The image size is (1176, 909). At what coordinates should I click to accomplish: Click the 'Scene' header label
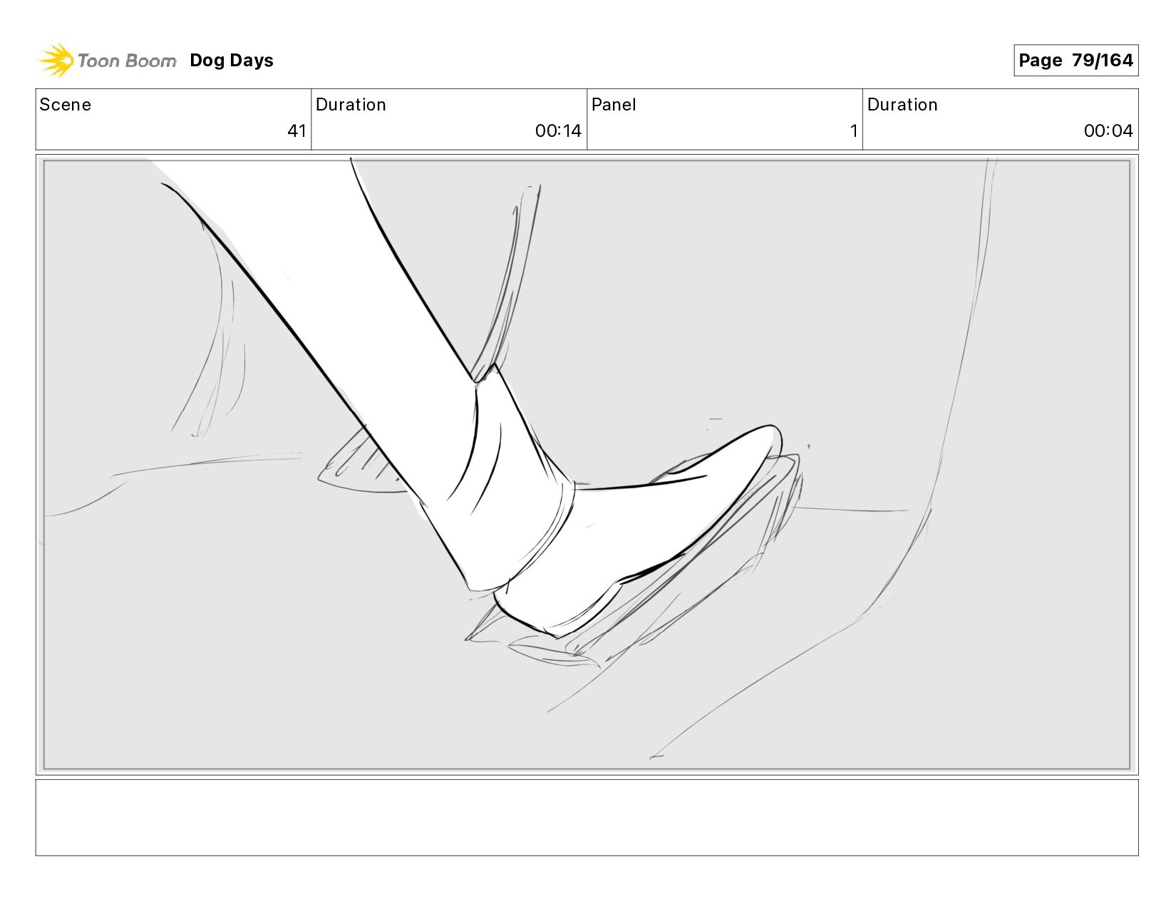[x=66, y=105]
